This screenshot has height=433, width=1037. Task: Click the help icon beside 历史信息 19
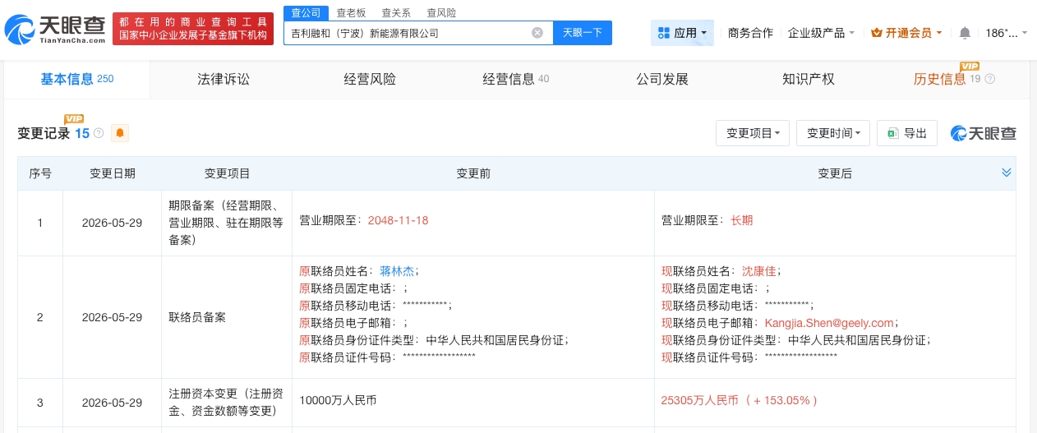click(x=989, y=79)
